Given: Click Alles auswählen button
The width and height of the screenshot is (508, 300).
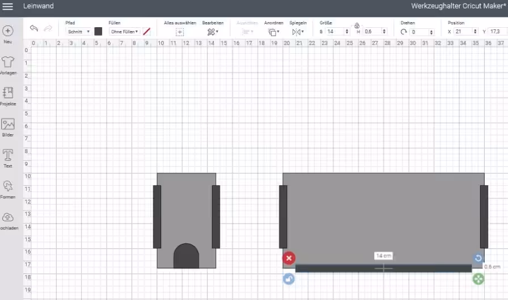Looking at the screenshot, I should pos(180,32).
